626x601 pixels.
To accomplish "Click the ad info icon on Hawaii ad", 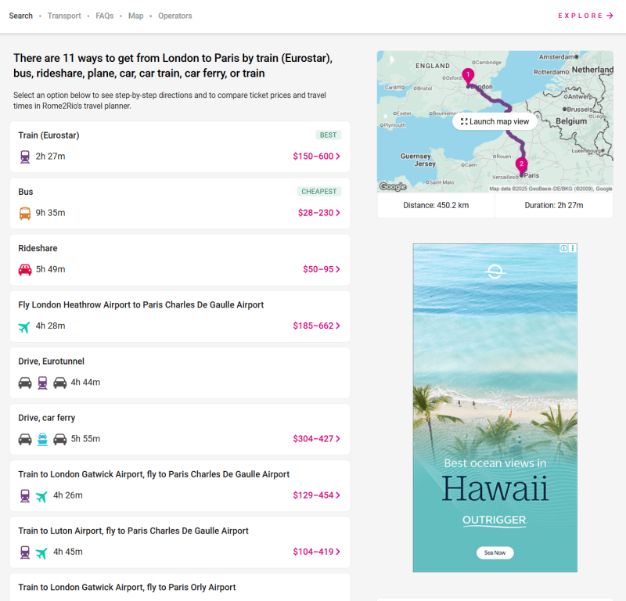I will pyautogui.click(x=563, y=248).
